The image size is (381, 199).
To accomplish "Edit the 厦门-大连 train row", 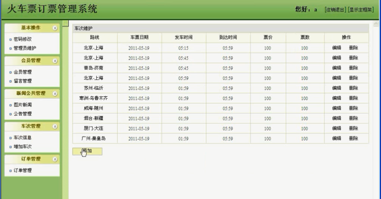I will pyautogui.click(x=336, y=128).
